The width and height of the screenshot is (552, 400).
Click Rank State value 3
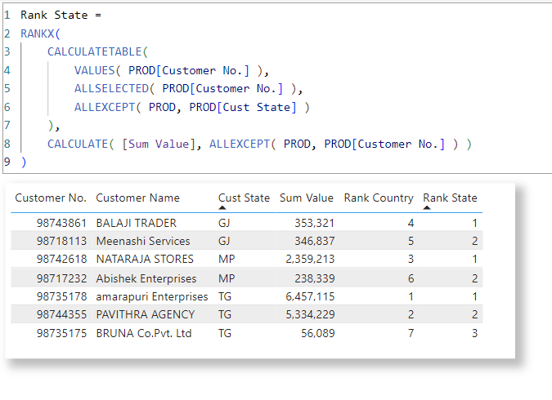pyautogui.click(x=474, y=333)
